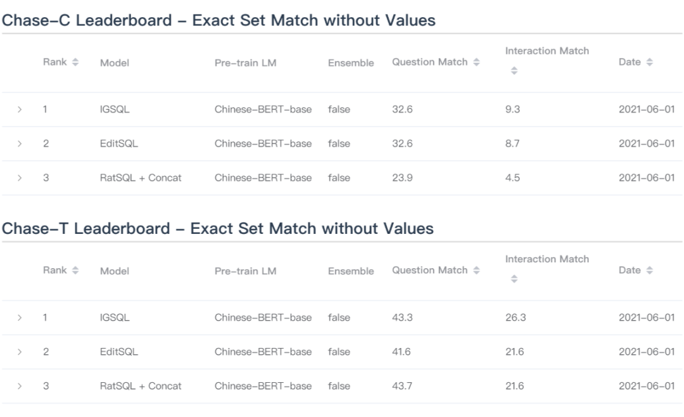Sort Chase-T table by Rank
The width and height of the screenshot is (684, 417).
coord(76,271)
